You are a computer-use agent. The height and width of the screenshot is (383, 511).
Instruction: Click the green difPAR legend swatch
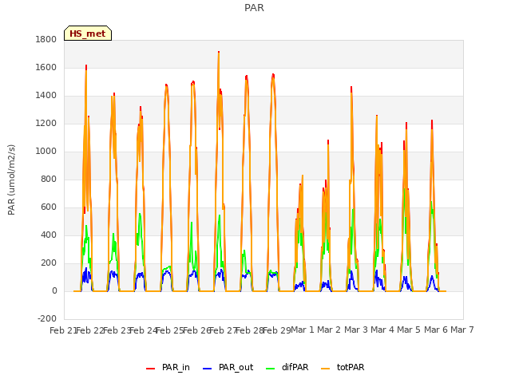[270, 369]
